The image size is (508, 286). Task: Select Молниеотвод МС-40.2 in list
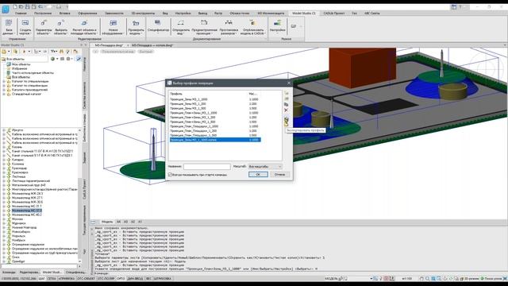27,214
